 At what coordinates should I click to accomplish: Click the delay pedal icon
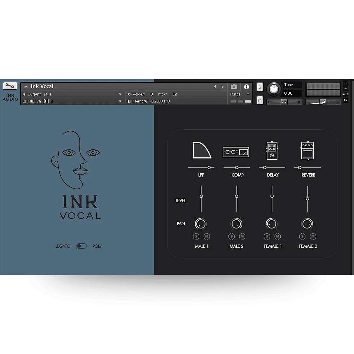pos(272,151)
